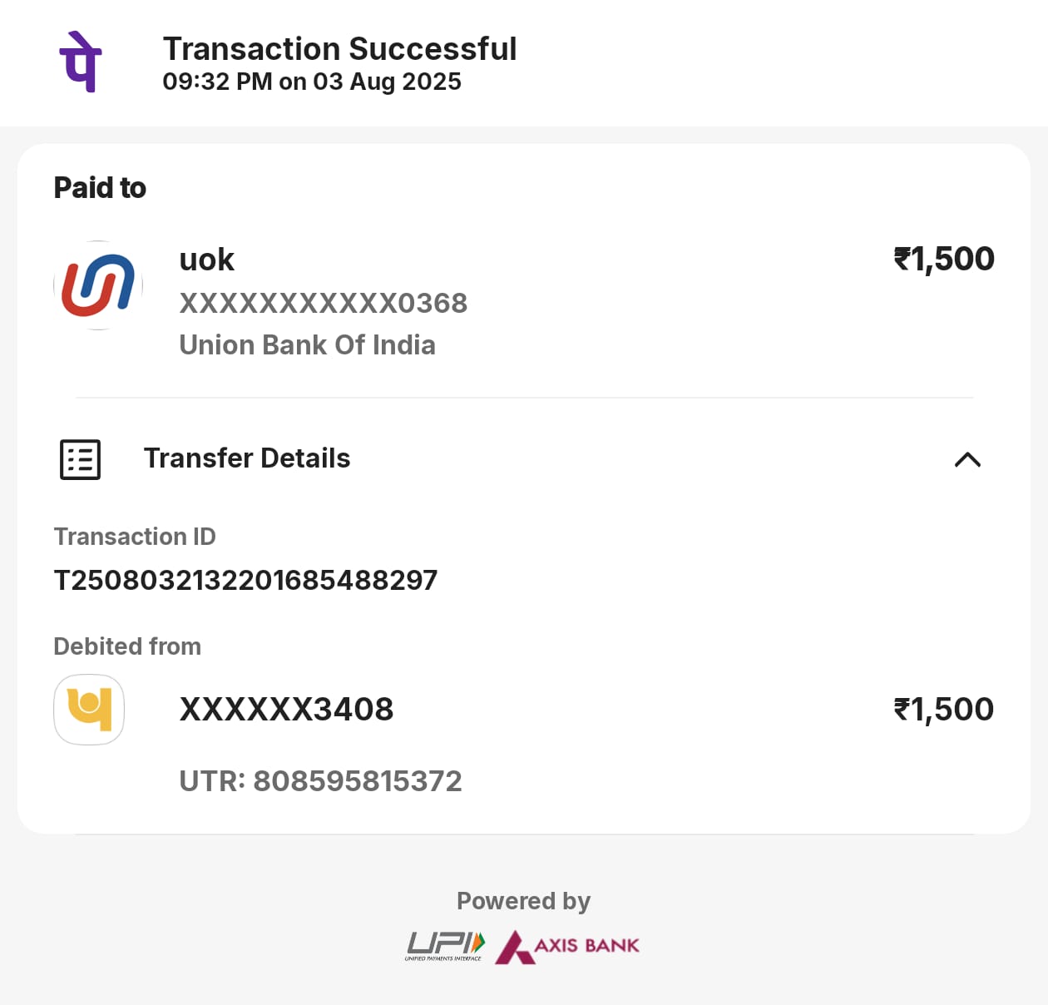
Task: Tap the Union Bank Of India label
Action: (308, 344)
